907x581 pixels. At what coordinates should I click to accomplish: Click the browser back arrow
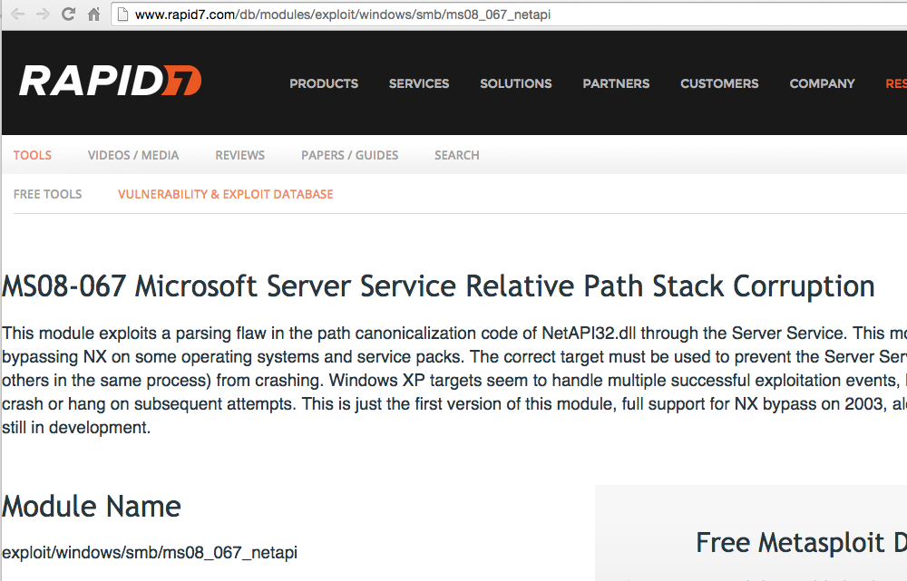click(x=17, y=15)
